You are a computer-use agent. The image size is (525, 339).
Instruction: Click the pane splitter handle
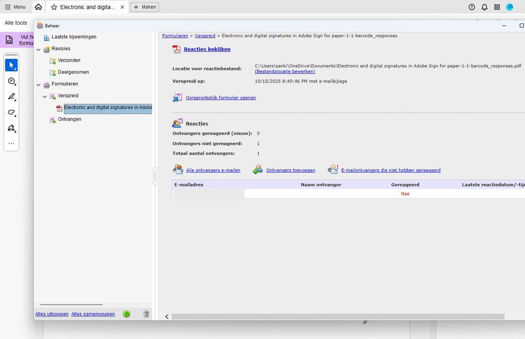click(x=155, y=176)
